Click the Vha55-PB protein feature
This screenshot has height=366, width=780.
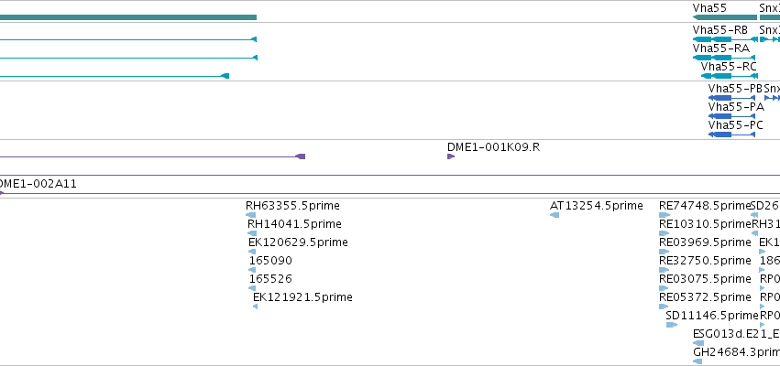pos(731,98)
